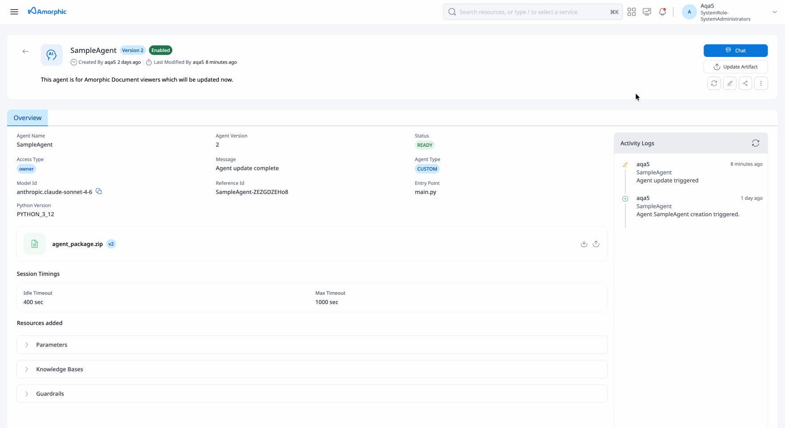This screenshot has height=428, width=785.
Task: Click the v2 tag on agent_package.zip
Action: (x=111, y=244)
